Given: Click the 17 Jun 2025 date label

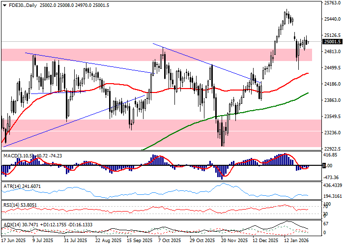Looking at the screenshot, I should [14, 241].
